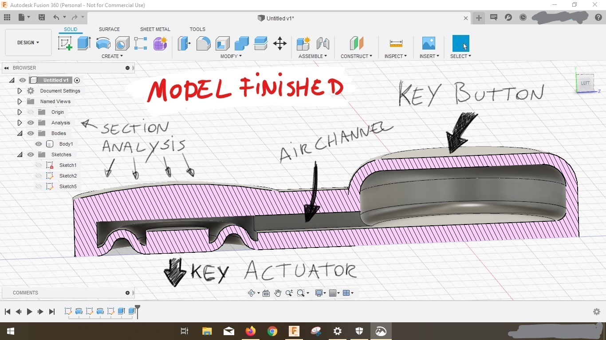This screenshot has height=340, width=606.
Task: Expand Named Views node
Action: [x=20, y=101]
